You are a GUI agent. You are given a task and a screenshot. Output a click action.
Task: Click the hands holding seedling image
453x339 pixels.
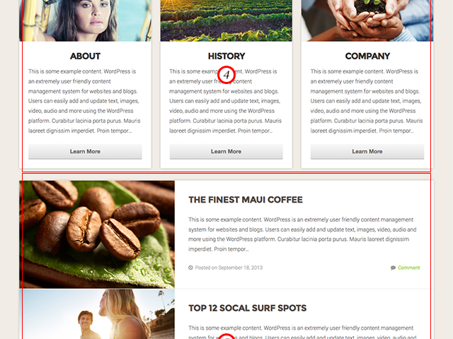[x=367, y=20]
